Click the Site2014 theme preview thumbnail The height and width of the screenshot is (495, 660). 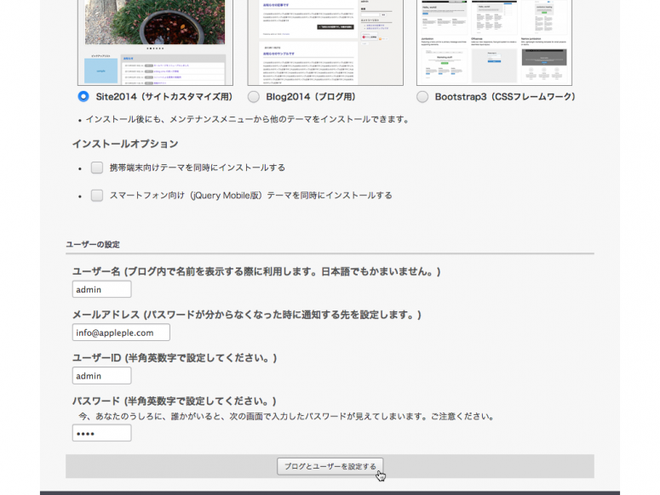tap(155, 43)
